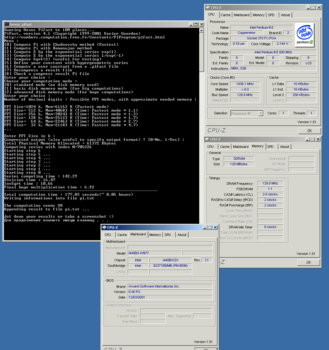The width and height of the screenshot is (329, 350).
Task: Click the FSB:DRAM ratio value '1:1'
Action: [270, 189]
